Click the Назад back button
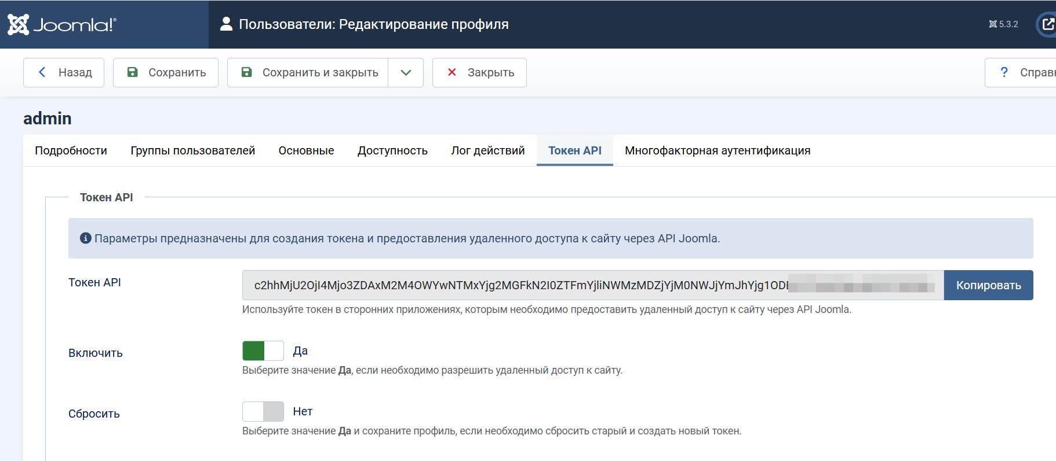Screen dimensions: 1056x461 (64, 72)
